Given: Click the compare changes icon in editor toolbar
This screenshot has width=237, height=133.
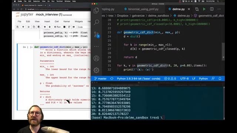Looking at the screenshot, I should coord(197,9).
